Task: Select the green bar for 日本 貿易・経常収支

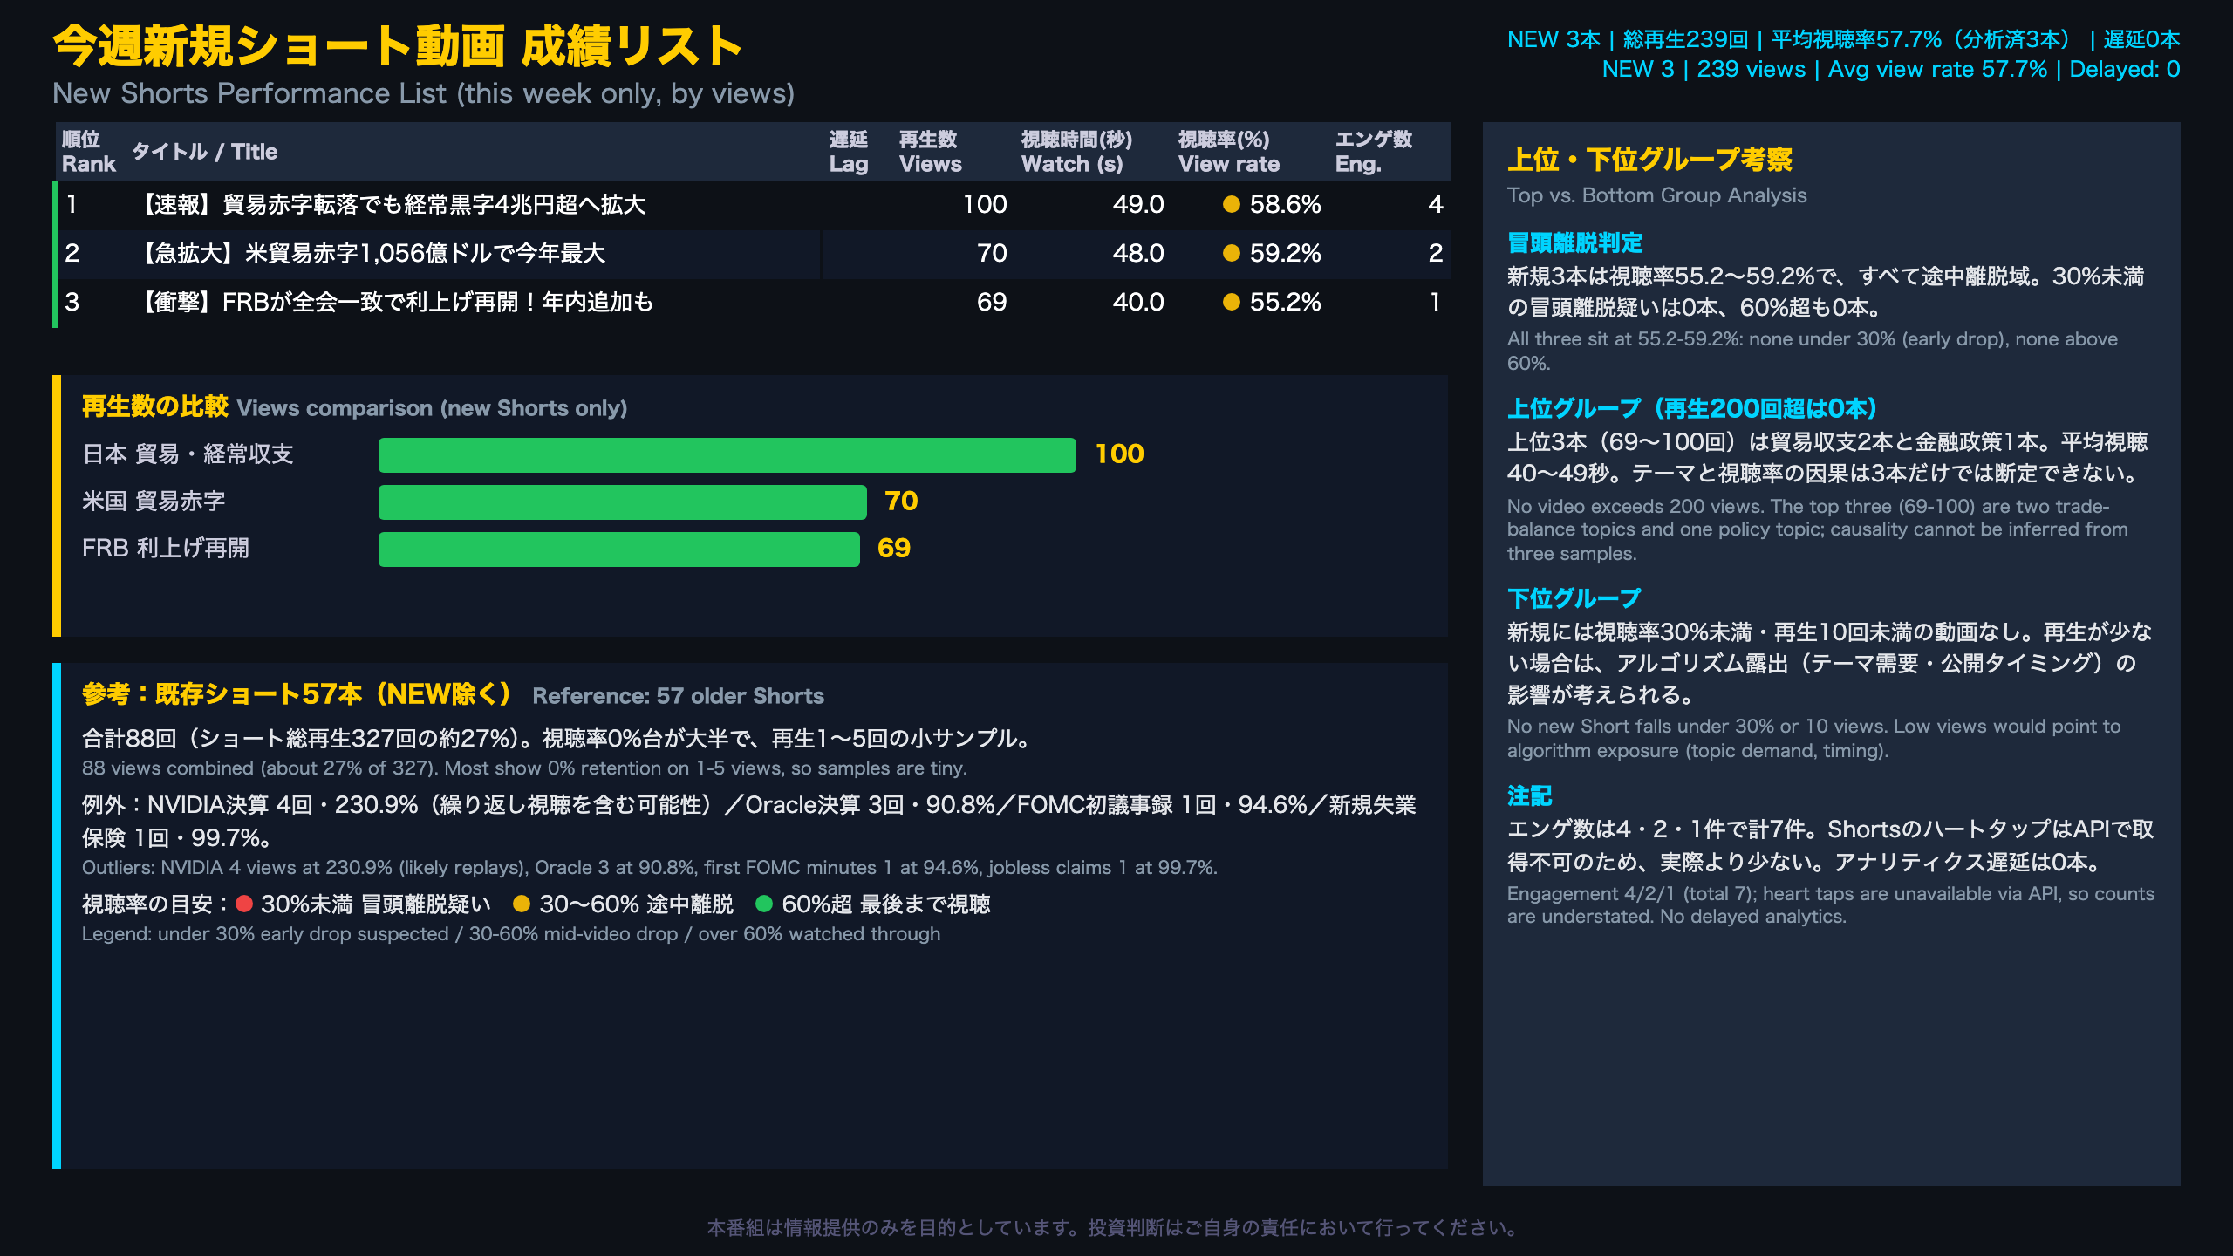Action: click(727, 454)
